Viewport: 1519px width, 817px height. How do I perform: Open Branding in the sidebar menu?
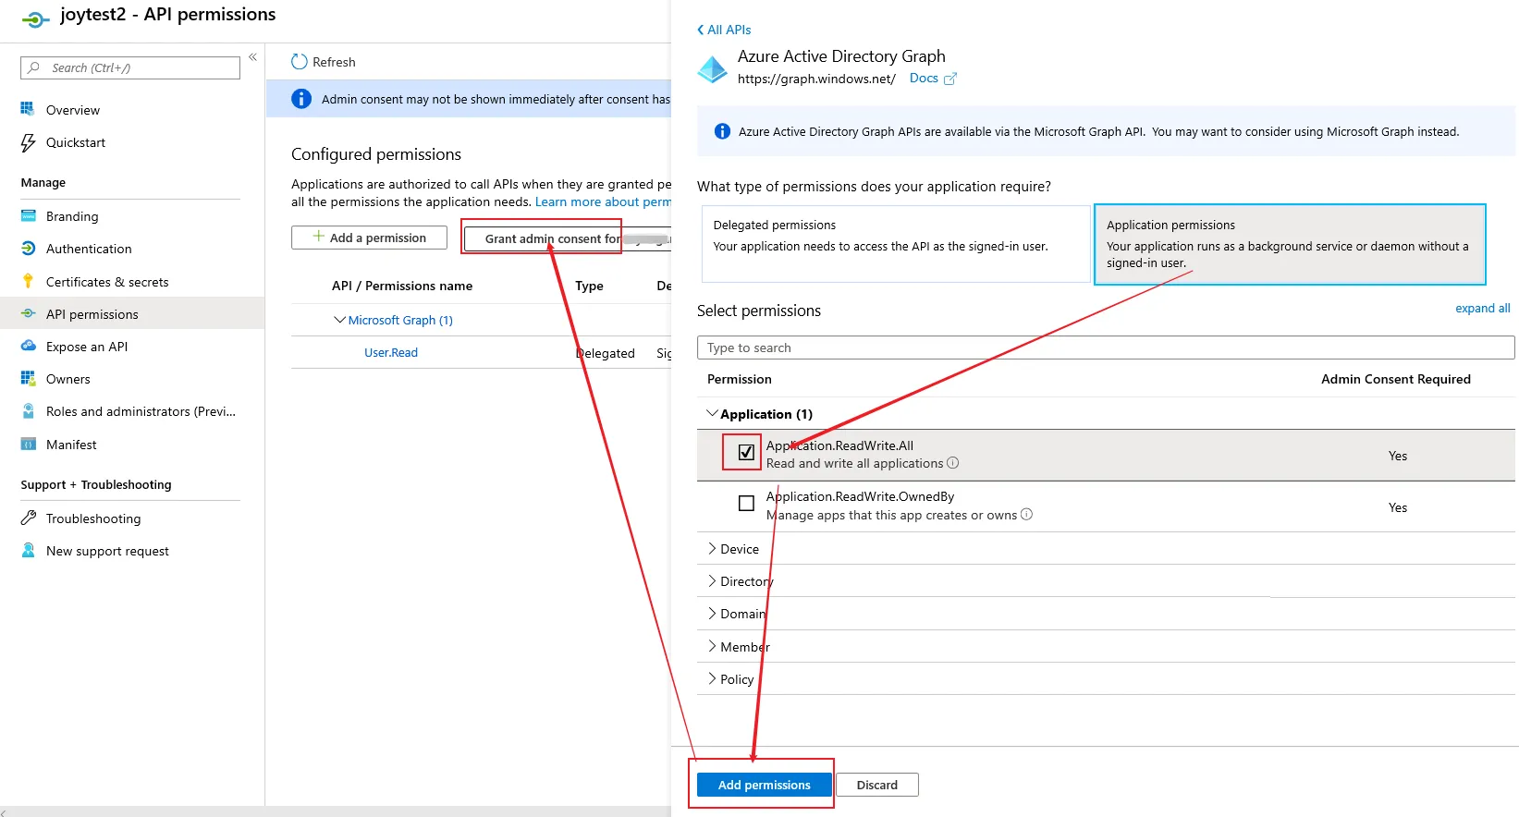tap(72, 216)
